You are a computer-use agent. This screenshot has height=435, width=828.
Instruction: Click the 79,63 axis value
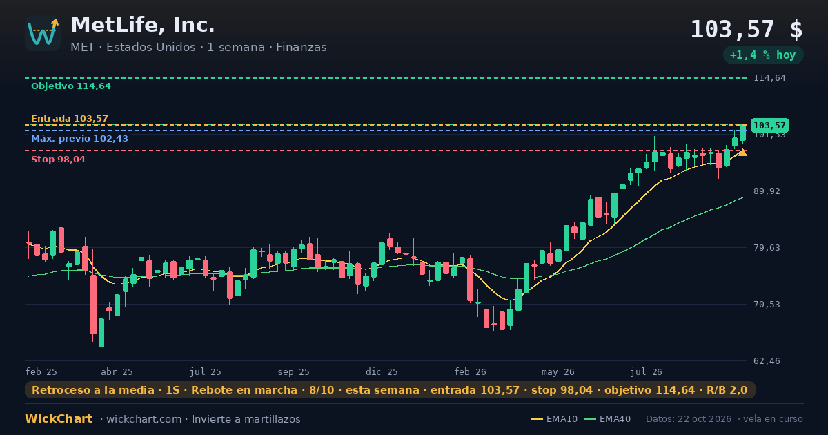(767, 248)
